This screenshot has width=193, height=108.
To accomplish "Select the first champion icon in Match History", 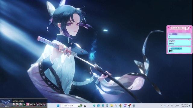I will tap(14, 104).
